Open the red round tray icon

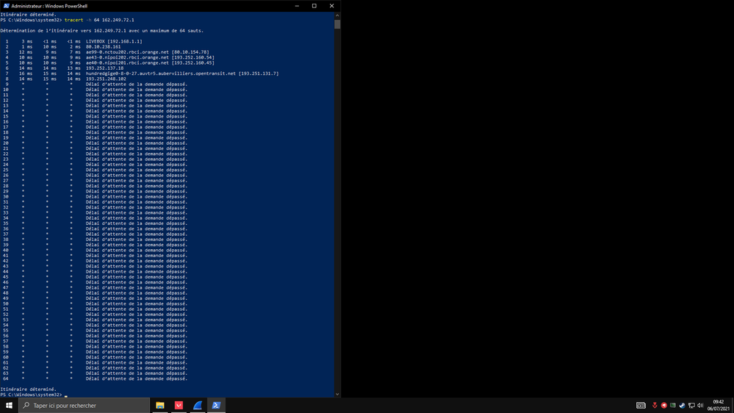point(663,406)
